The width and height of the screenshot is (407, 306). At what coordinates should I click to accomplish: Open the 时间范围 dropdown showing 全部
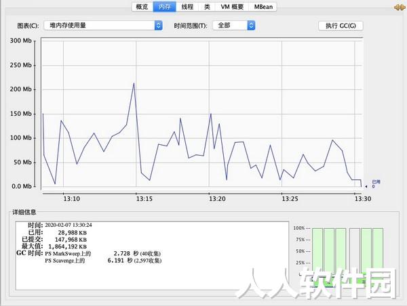[233, 26]
